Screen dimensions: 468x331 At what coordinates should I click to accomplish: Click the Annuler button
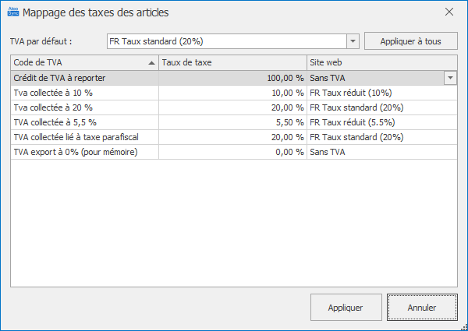[x=422, y=308]
